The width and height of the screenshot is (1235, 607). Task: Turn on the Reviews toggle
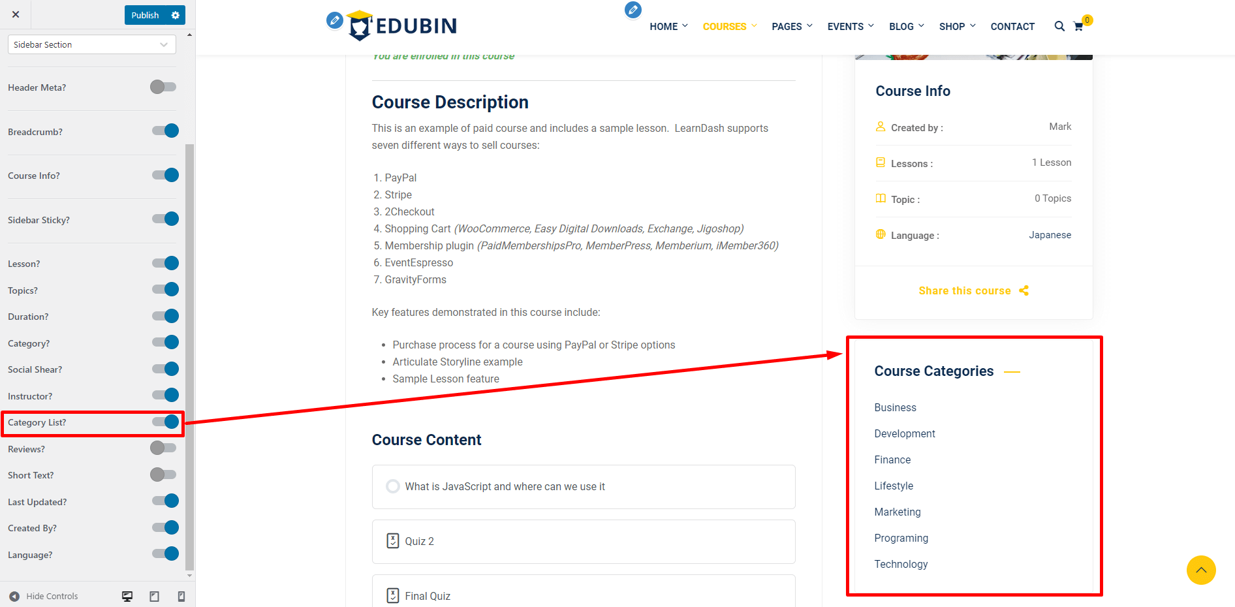163,448
